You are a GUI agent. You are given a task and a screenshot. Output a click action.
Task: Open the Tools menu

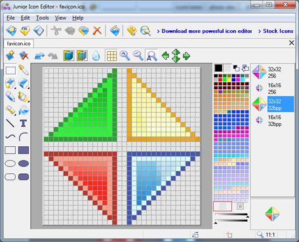(x=43, y=18)
